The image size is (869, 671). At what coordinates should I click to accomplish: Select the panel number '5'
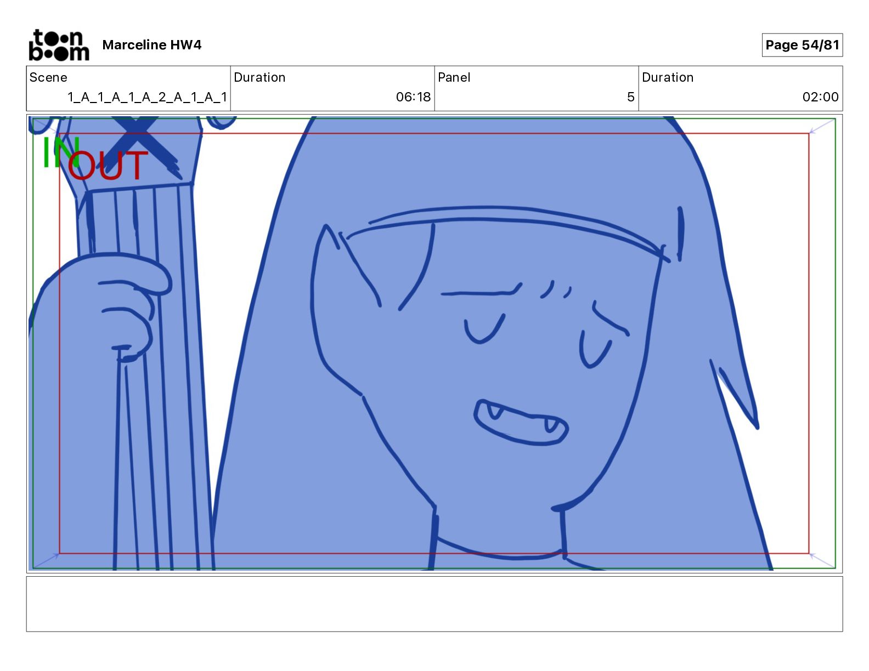(631, 97)
